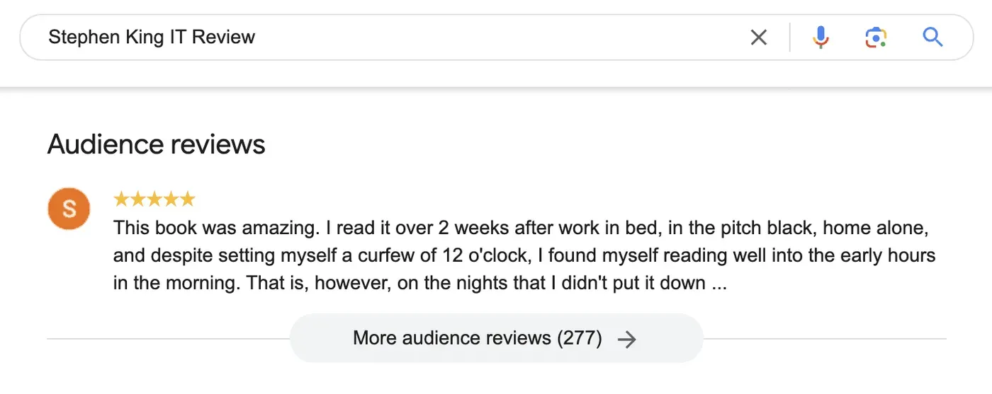Select the first gold rating star
Screen dimensions: 992x394
pos(121,199)
